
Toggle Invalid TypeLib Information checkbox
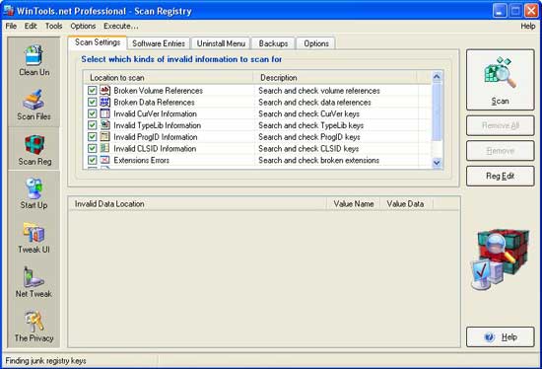92,125
